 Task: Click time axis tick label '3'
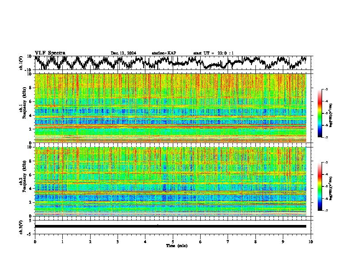click(x=118, y=242)
